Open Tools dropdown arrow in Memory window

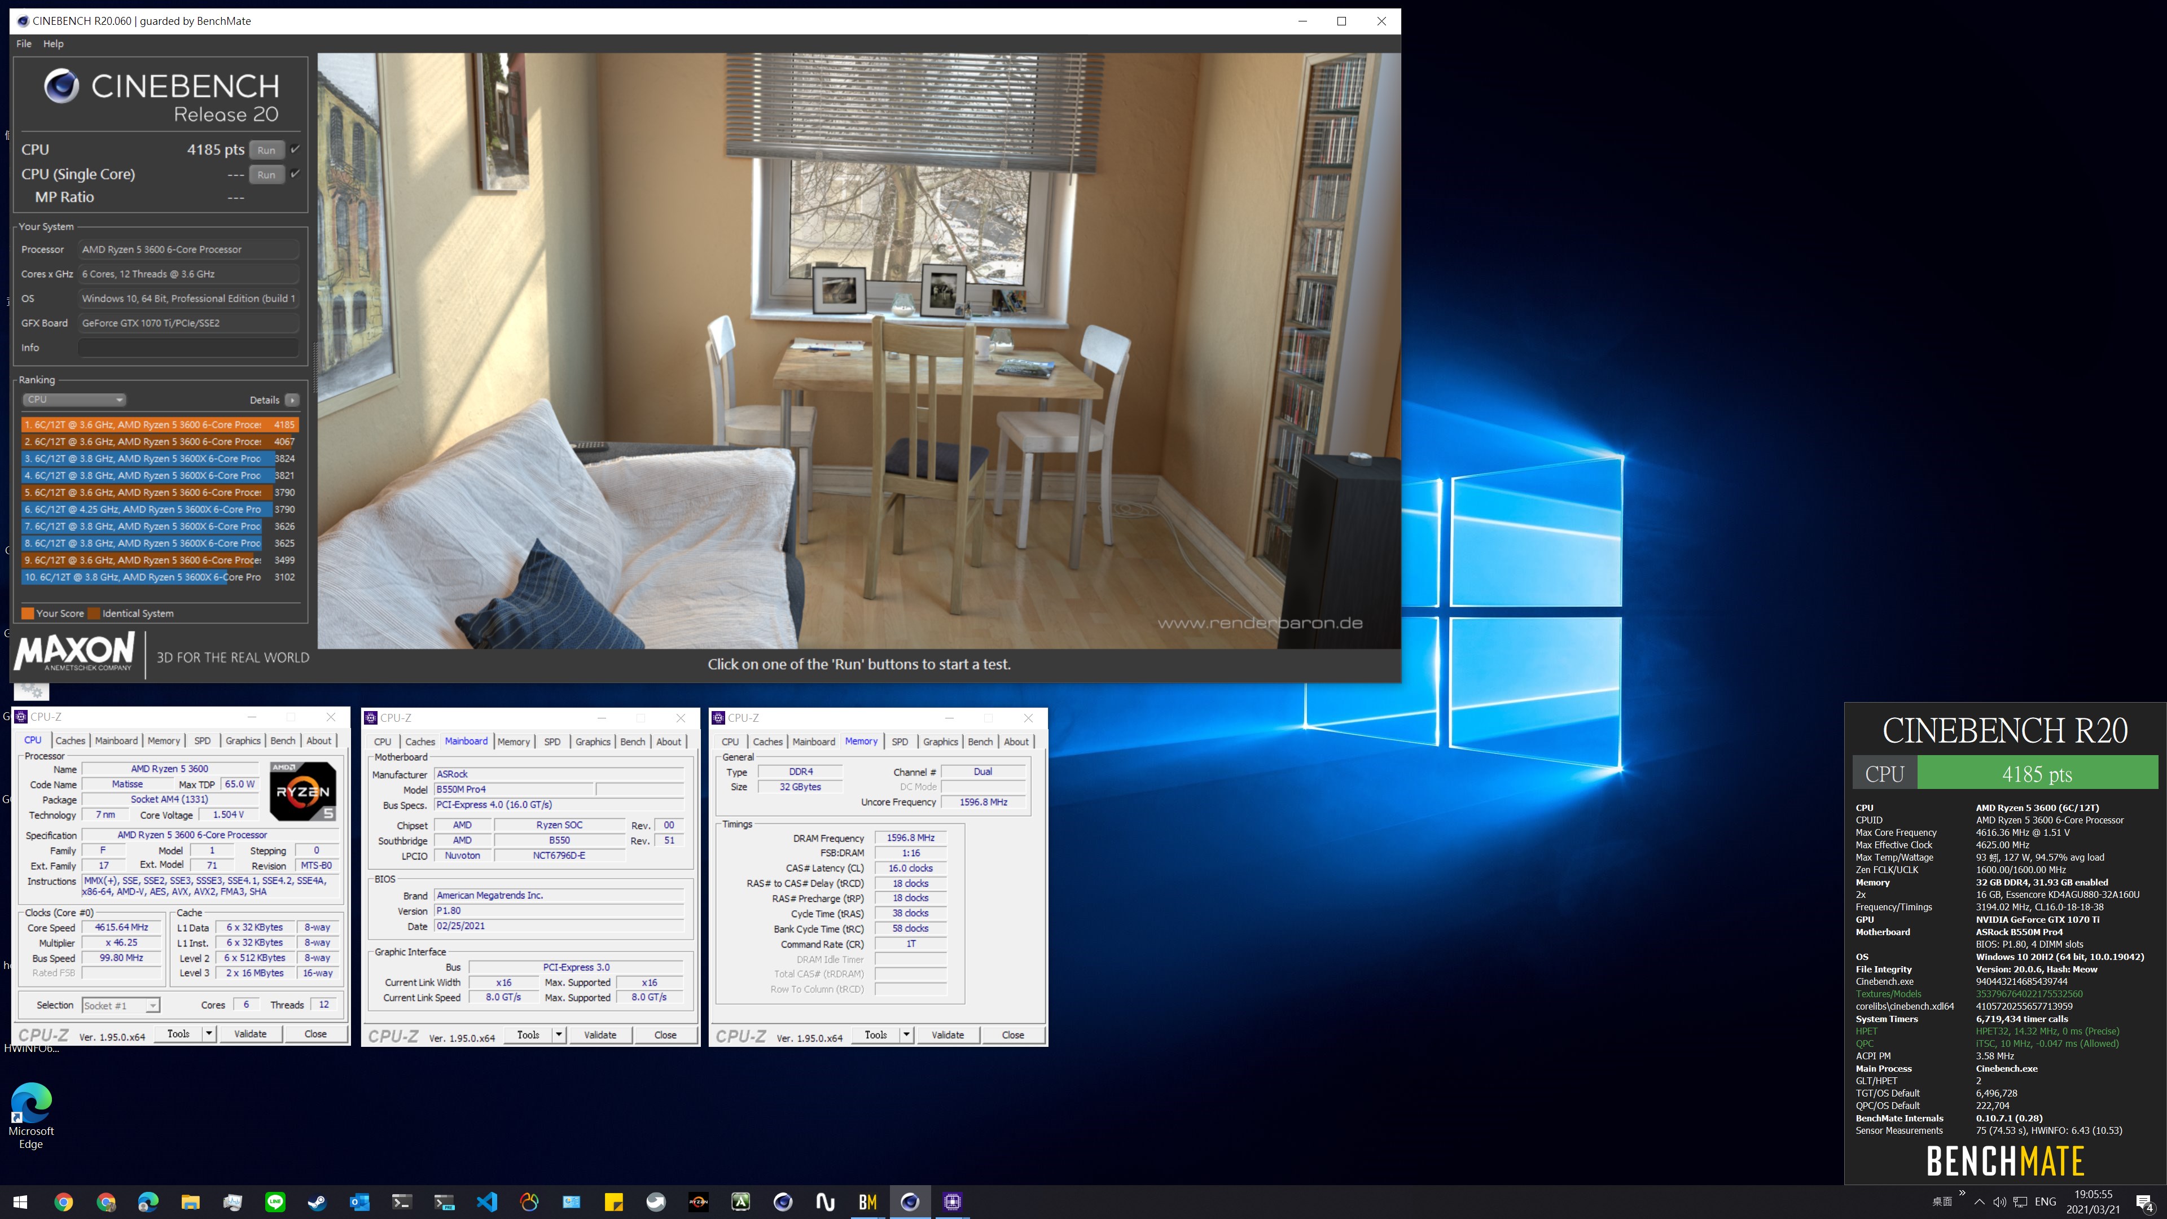pos(907,1035)
